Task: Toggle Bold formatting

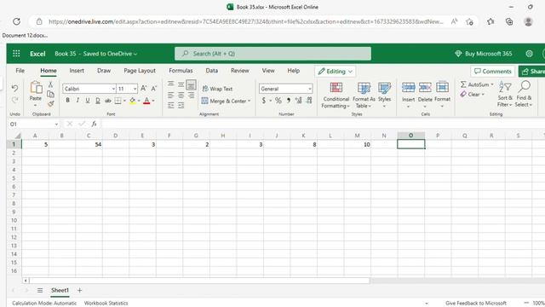Action: [68, 101]
